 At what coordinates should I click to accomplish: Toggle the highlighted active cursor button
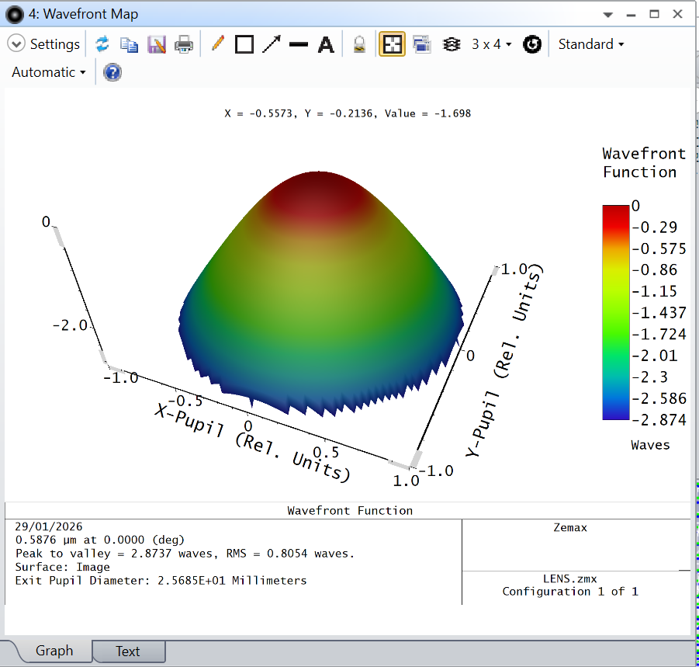pos(392,44)
